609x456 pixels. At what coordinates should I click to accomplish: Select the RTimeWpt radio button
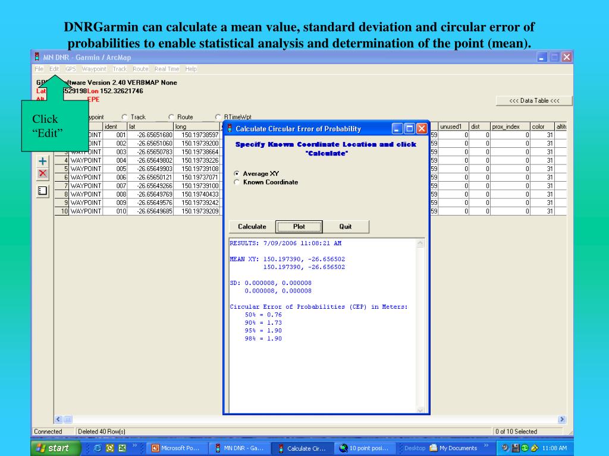click(x=218, y=117)
